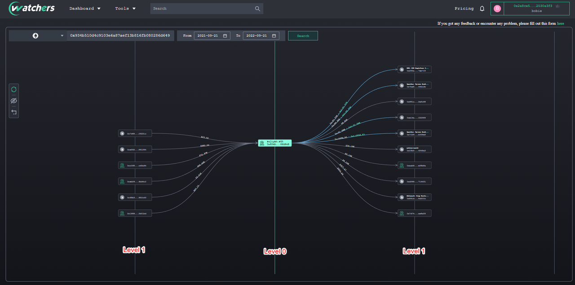Open the Dashboard menu
The height and width of the screenshot is (285, 575).
[85, 9]
